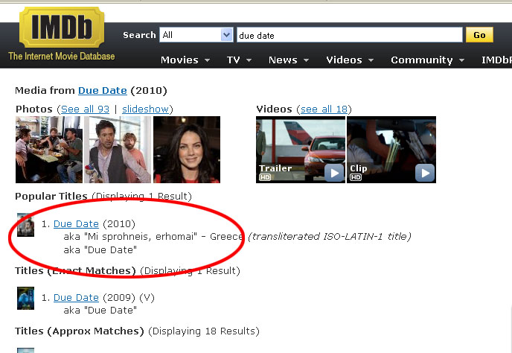Click the IMDb logo
This screenshot has width=512, height=353.
pos(62,28)
